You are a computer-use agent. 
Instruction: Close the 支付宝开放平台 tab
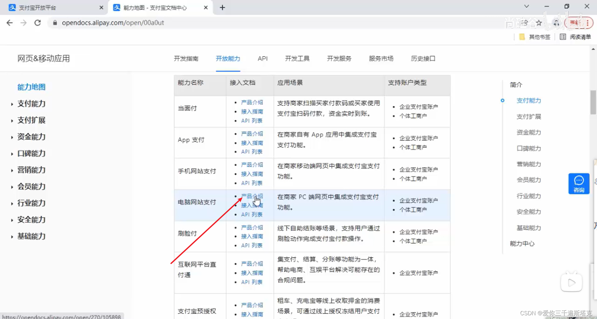point(101,7)
